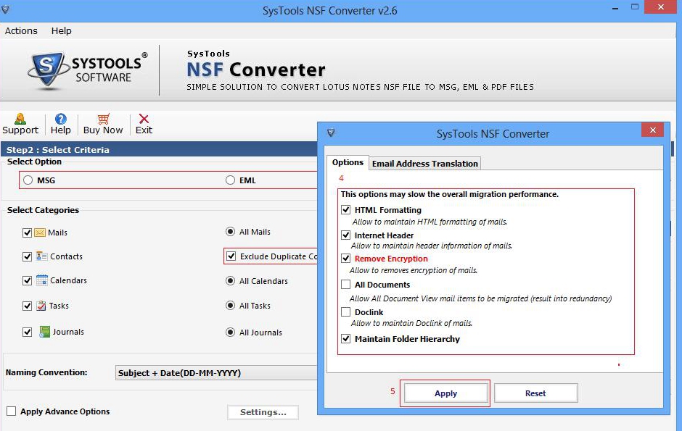Click 'Allow to maintain HTML formatting of mails' text
This screenshot has height=431, width=682.
(430, 222)
